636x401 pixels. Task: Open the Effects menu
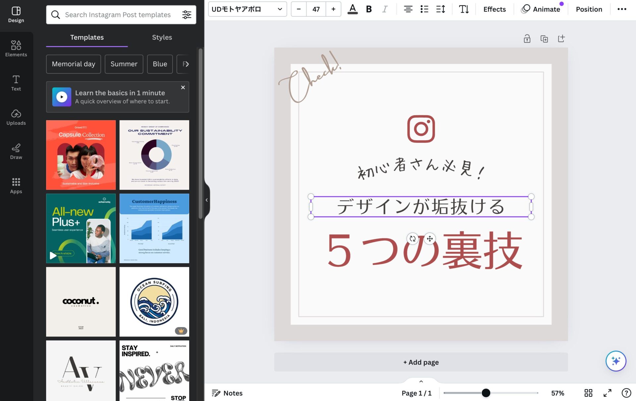click(494, 9)
